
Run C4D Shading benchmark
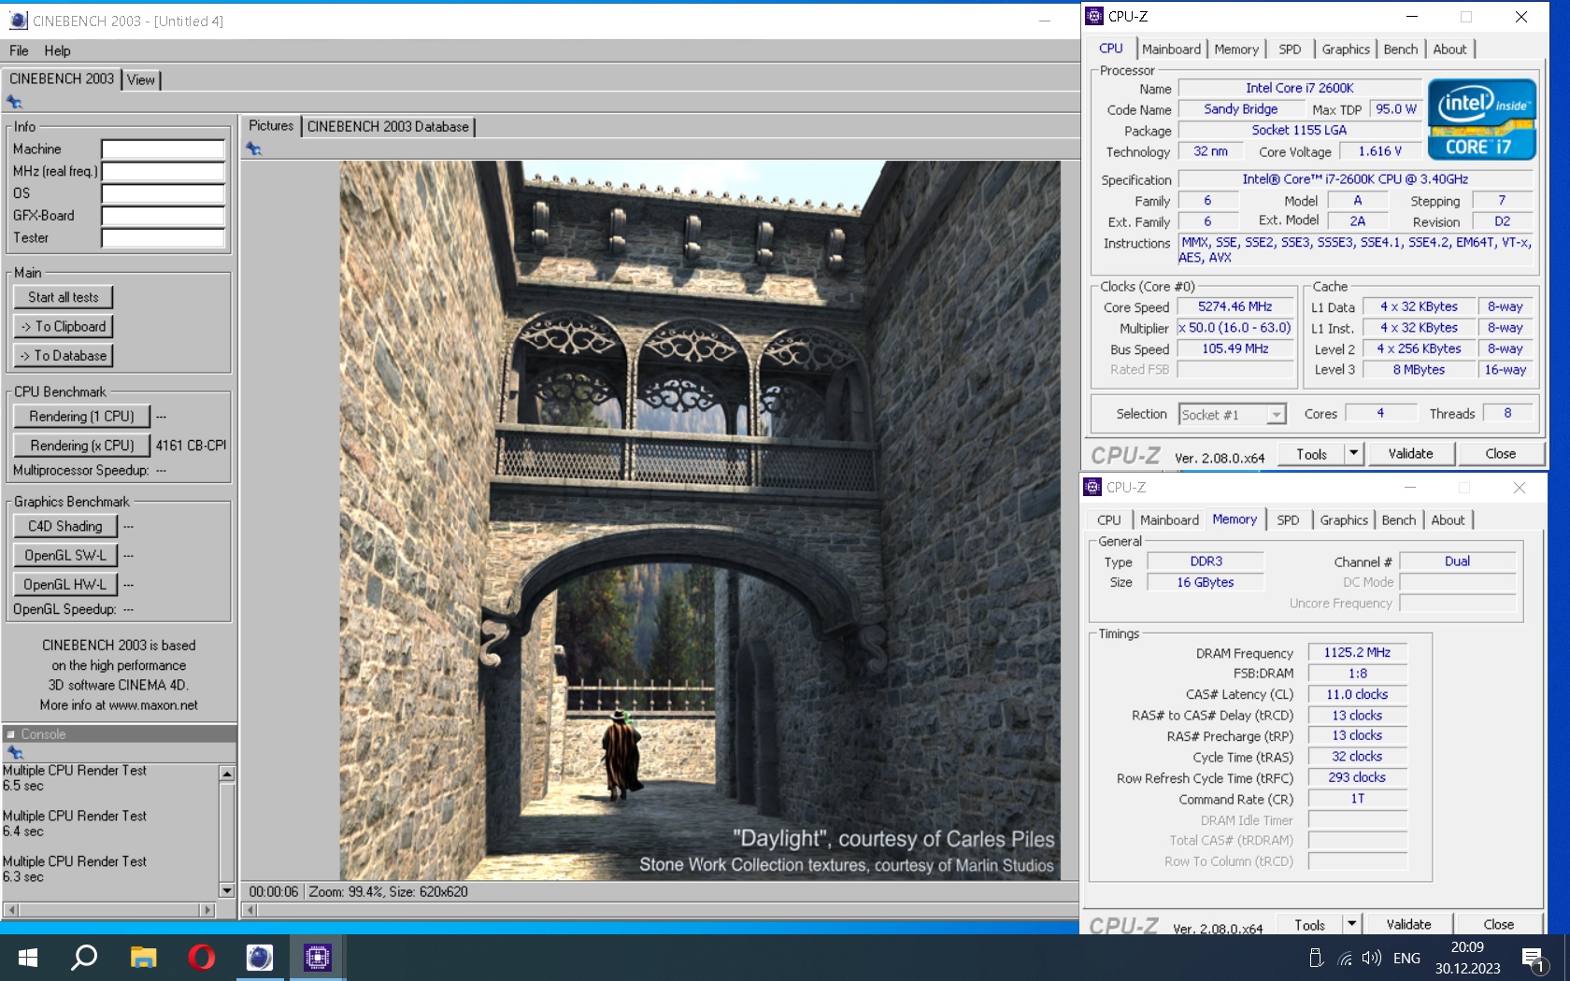click(65, 526)
